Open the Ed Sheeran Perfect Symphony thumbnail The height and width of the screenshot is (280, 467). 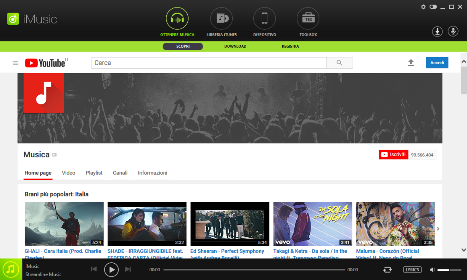pyautogui.click(x=230, y=224)
